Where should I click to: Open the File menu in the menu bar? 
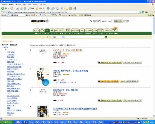tap(4, 4)
